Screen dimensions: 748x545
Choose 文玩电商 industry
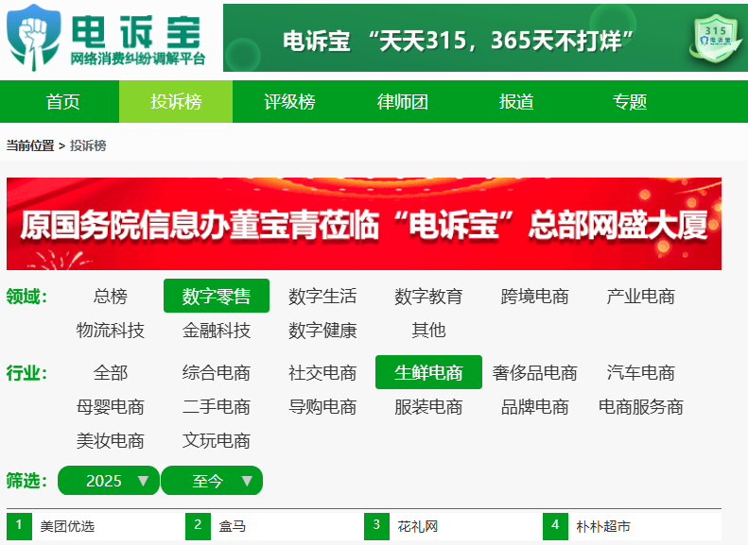(x=217, y=441)
